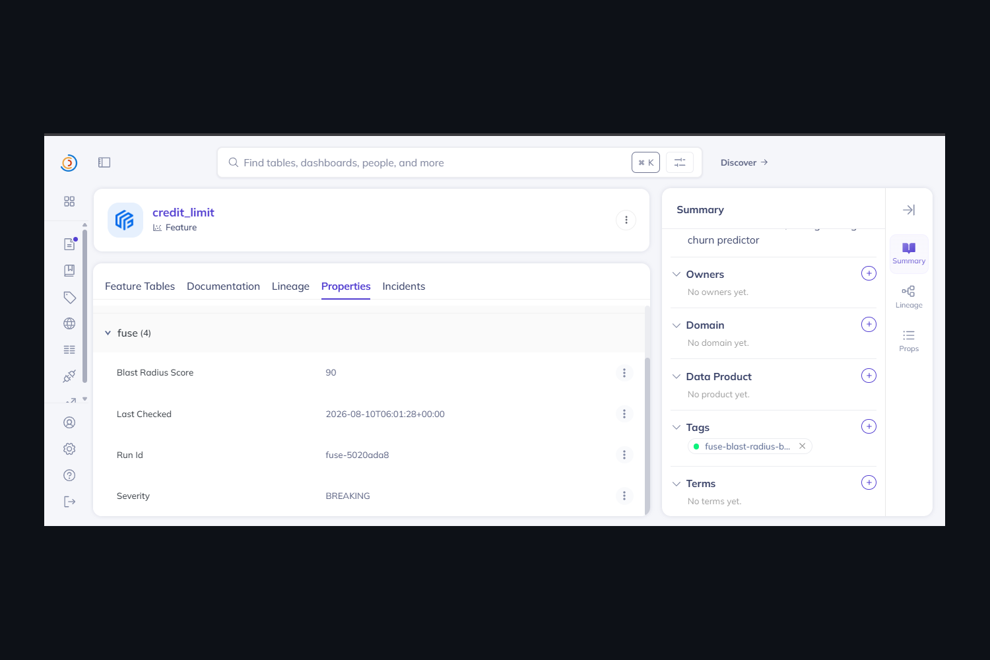Switch to the Incidents tab

coord(404,286)
